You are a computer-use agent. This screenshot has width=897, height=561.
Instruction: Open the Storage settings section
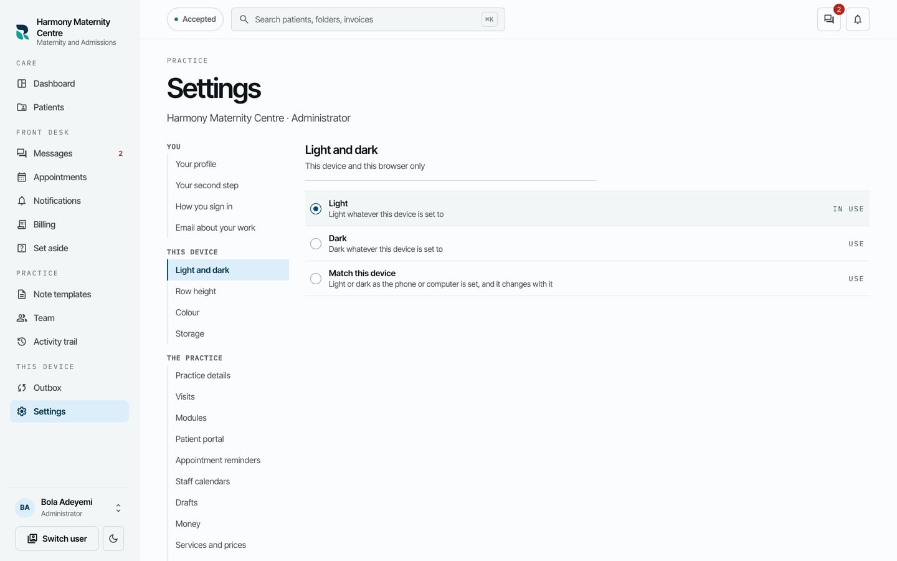click(228, 333)
